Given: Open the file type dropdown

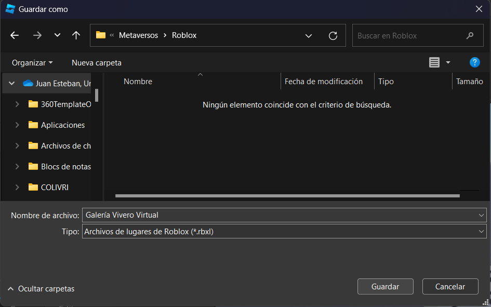Looking at the screenshot, I should (481, 232).
